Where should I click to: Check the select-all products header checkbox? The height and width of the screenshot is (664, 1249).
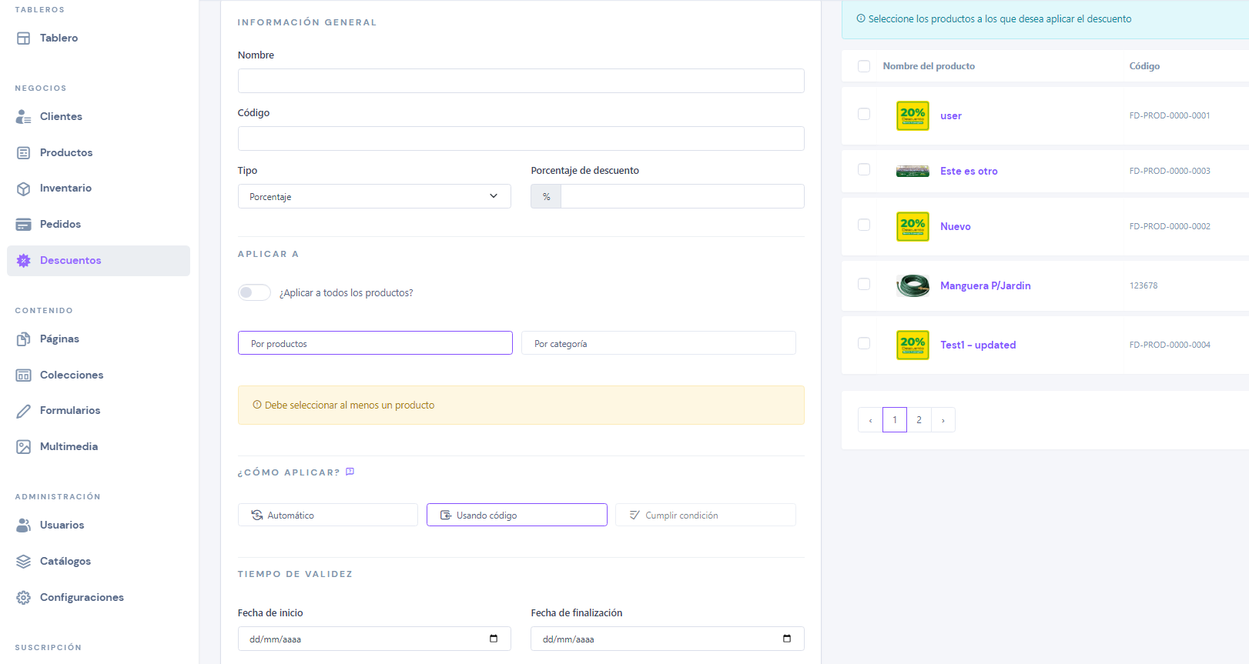[x=864, y=66]
